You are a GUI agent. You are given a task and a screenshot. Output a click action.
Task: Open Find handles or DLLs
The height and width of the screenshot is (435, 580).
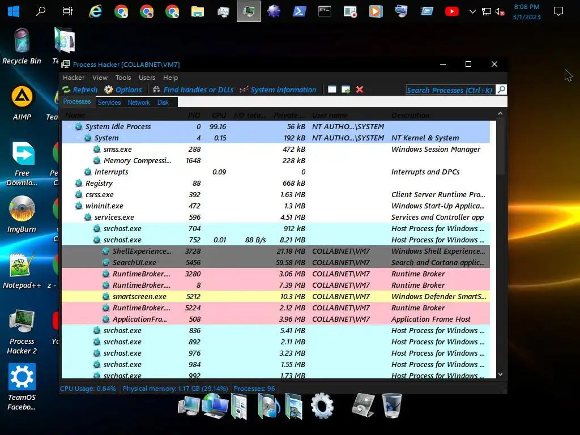[193, 90]
